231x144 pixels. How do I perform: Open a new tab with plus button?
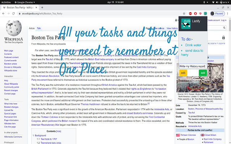(x=42, y=7)
